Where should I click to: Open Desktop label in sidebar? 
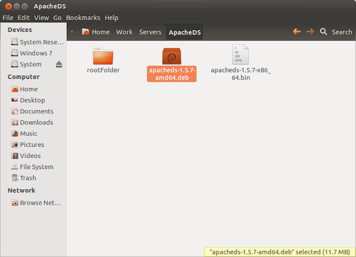tap(32, 100)
